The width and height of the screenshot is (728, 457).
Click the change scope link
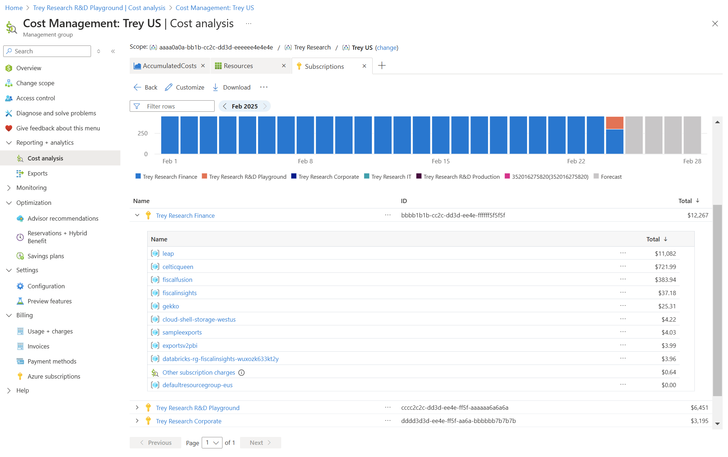[387, 48]
